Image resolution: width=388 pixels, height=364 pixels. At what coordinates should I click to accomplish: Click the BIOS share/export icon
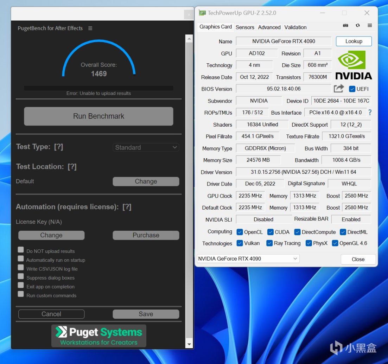click(339, 88)
